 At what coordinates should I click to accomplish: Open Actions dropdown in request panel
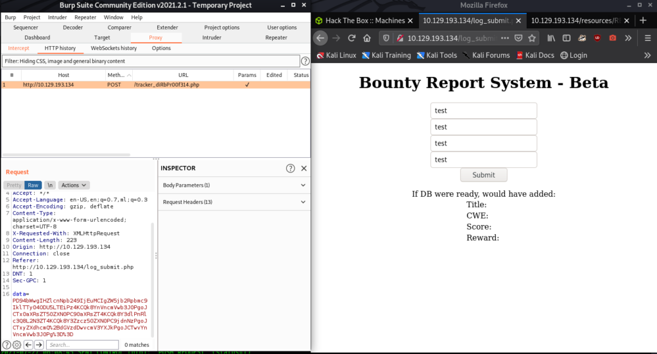[x=74, y=185]
